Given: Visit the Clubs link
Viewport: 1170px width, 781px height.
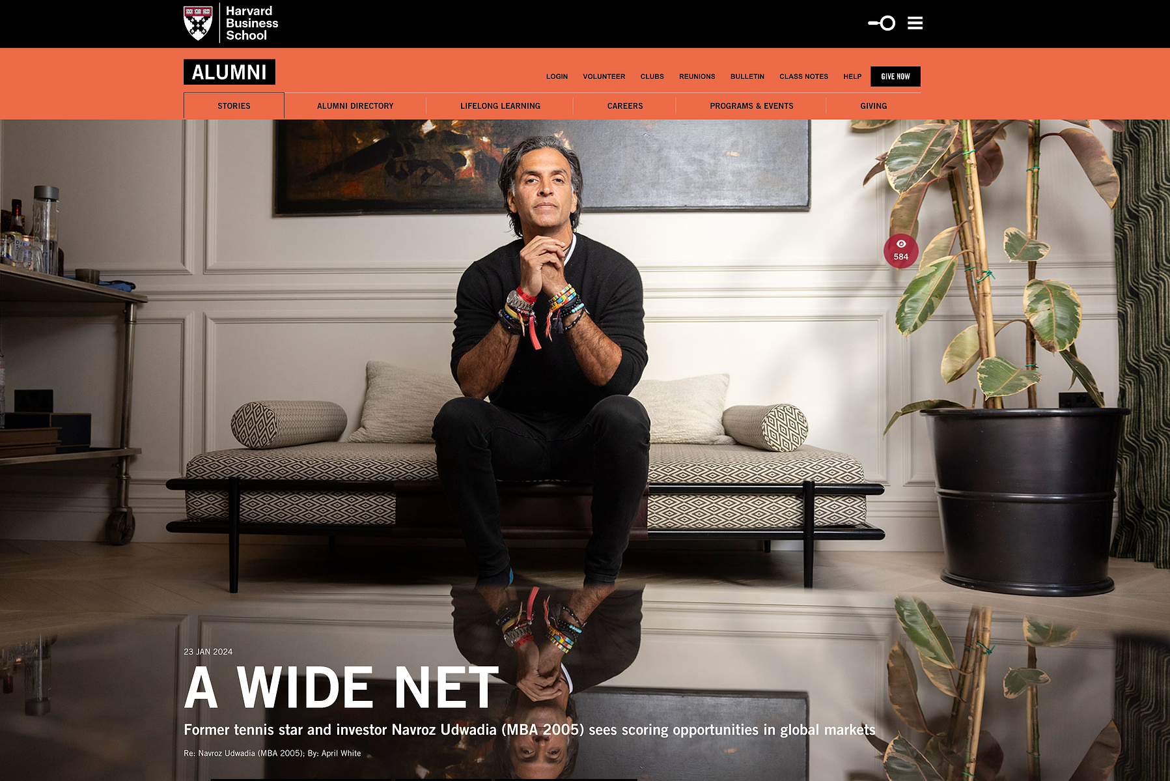Looking at the screenshot, I should (x=652, y=77).
